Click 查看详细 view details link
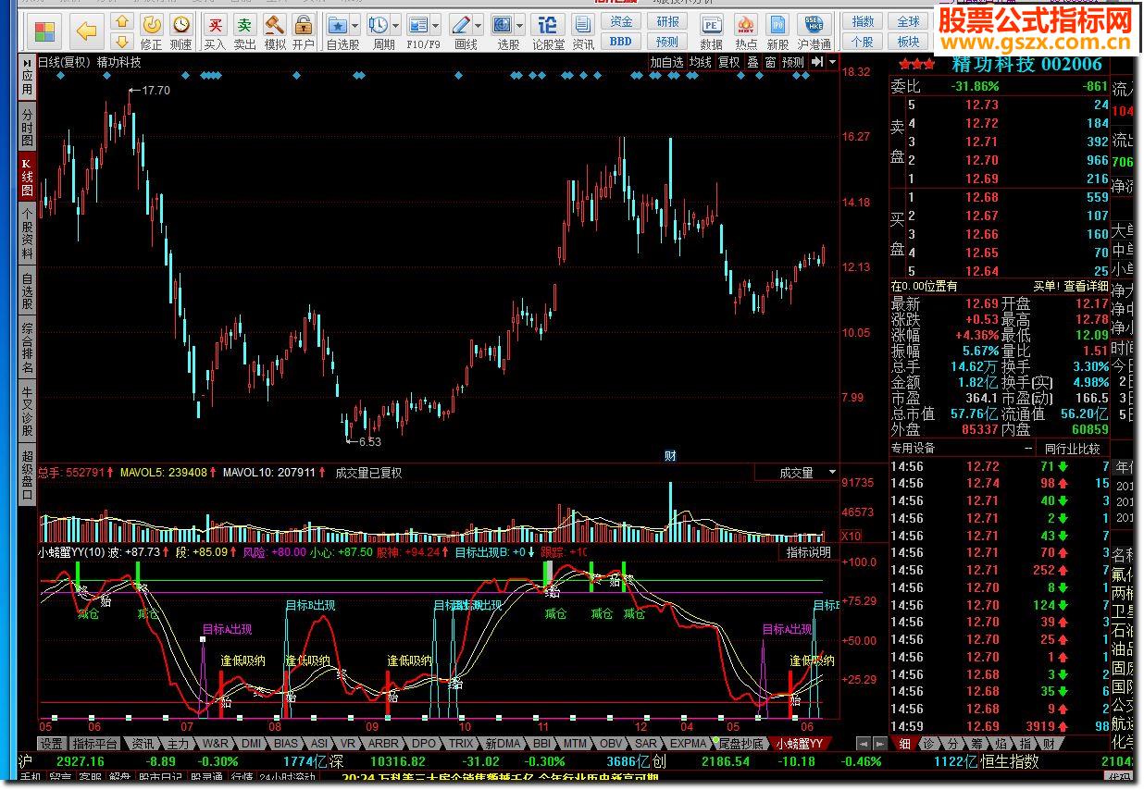1144x790 pixels. pos(1085,287)
